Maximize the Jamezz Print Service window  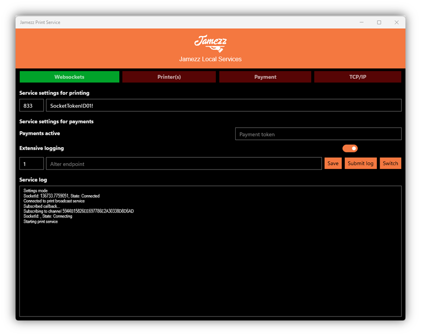coord(379,22)
